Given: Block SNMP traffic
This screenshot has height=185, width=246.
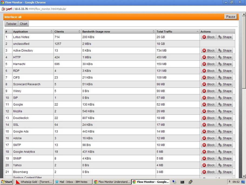Looking at the screenshot, I should 208,158.
